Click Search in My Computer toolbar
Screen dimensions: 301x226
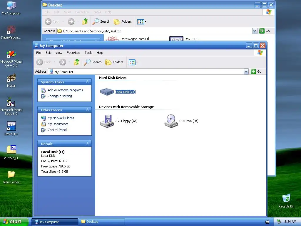coord(93,62)
